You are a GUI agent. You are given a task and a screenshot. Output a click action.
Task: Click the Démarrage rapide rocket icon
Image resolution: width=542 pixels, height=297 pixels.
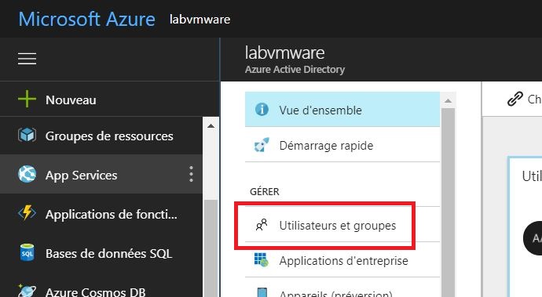(x=262, y=145)
